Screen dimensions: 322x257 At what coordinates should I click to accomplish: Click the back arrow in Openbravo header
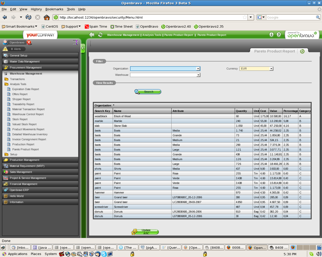point(92,35)
